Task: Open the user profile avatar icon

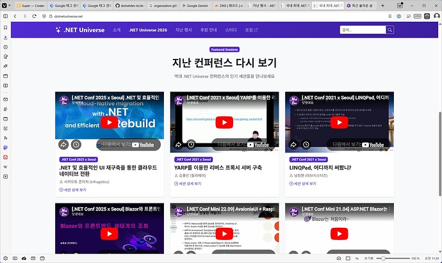Action: click(x=436, y=17)
